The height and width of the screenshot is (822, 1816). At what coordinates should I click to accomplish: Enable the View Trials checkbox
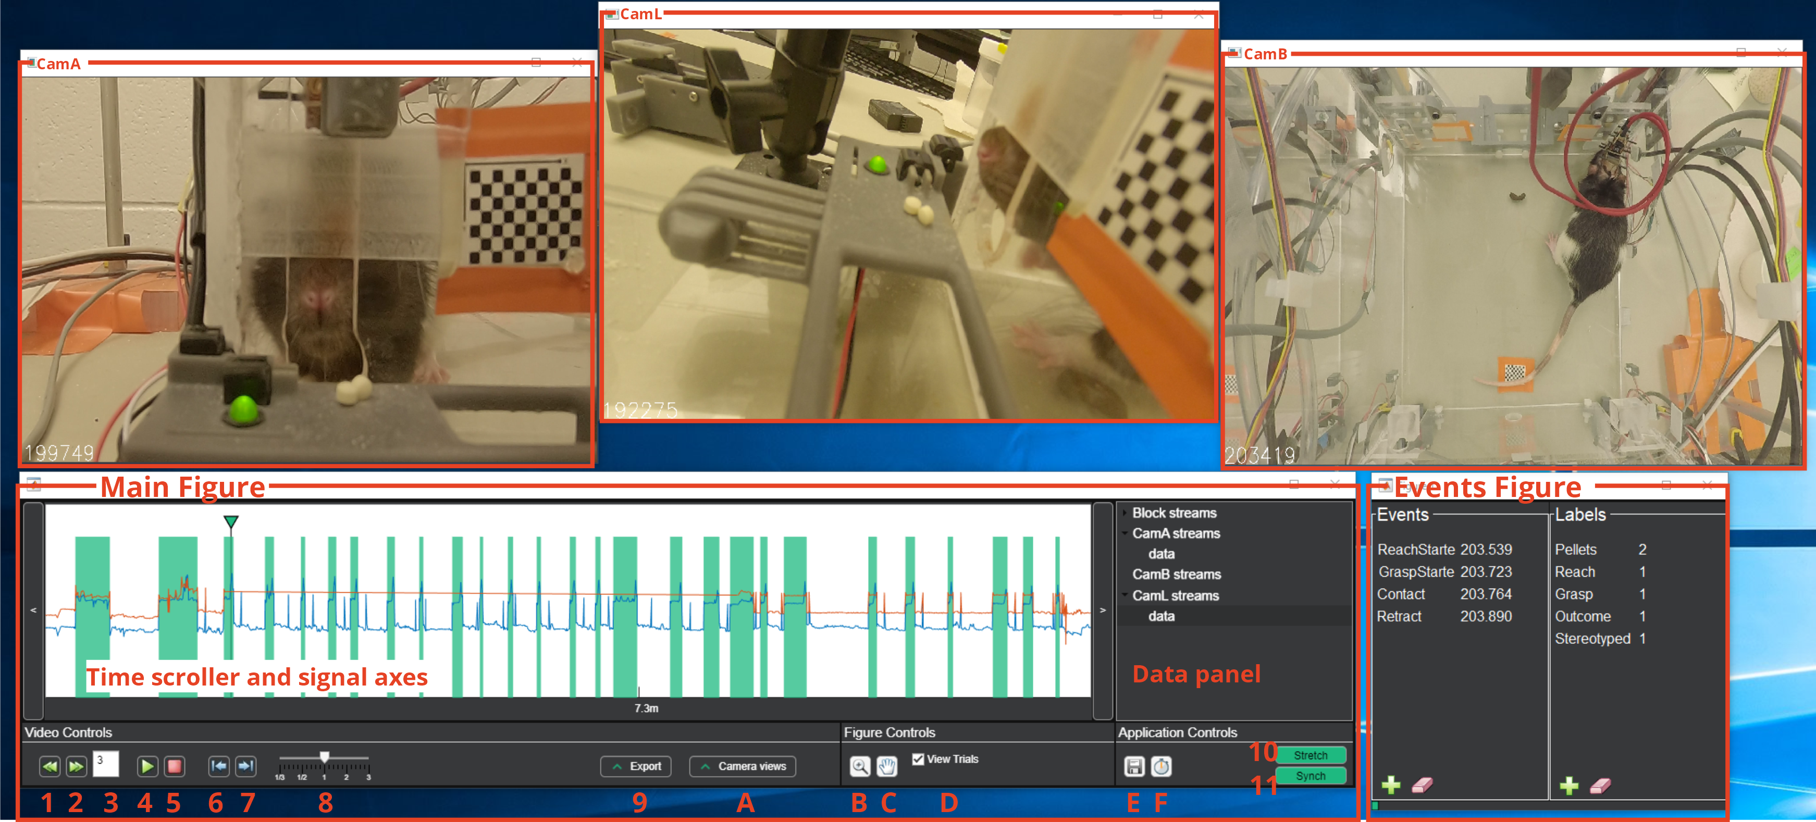(919, 759)
